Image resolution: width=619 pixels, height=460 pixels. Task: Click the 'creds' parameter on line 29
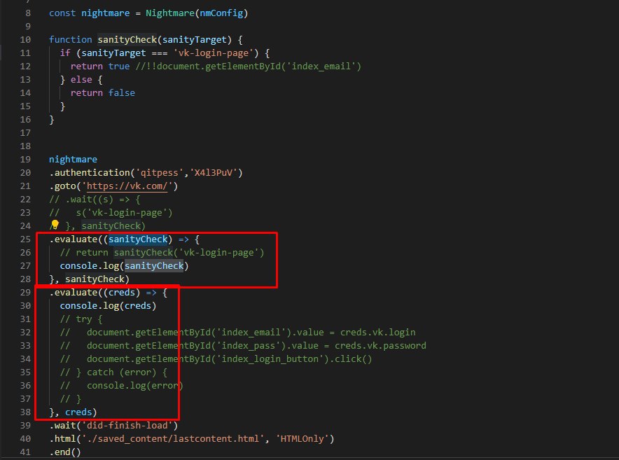click(122, 293)
